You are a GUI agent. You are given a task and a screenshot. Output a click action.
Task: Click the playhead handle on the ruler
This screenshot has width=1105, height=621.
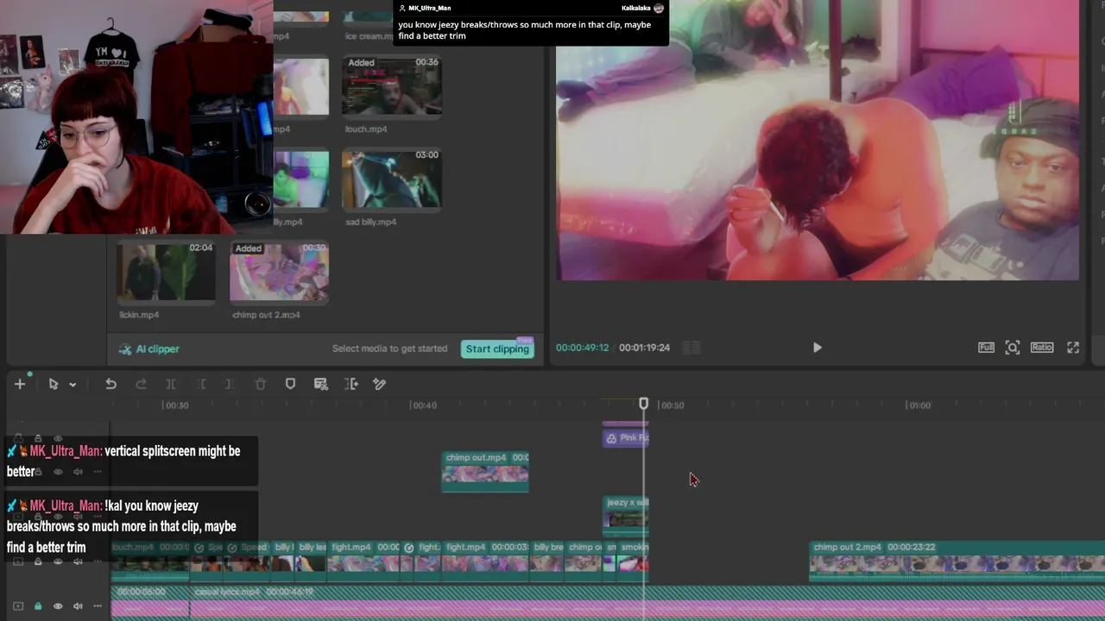pos(643,404)
